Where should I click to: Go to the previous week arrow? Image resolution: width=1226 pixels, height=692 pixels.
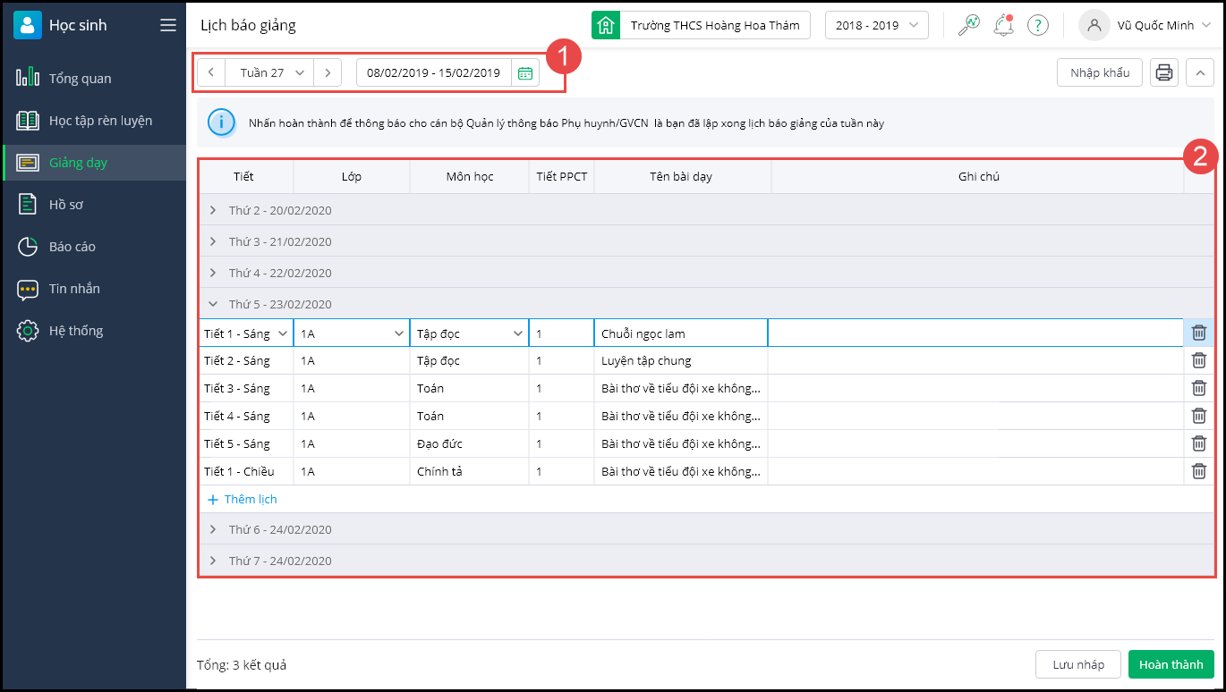[211, 72]
